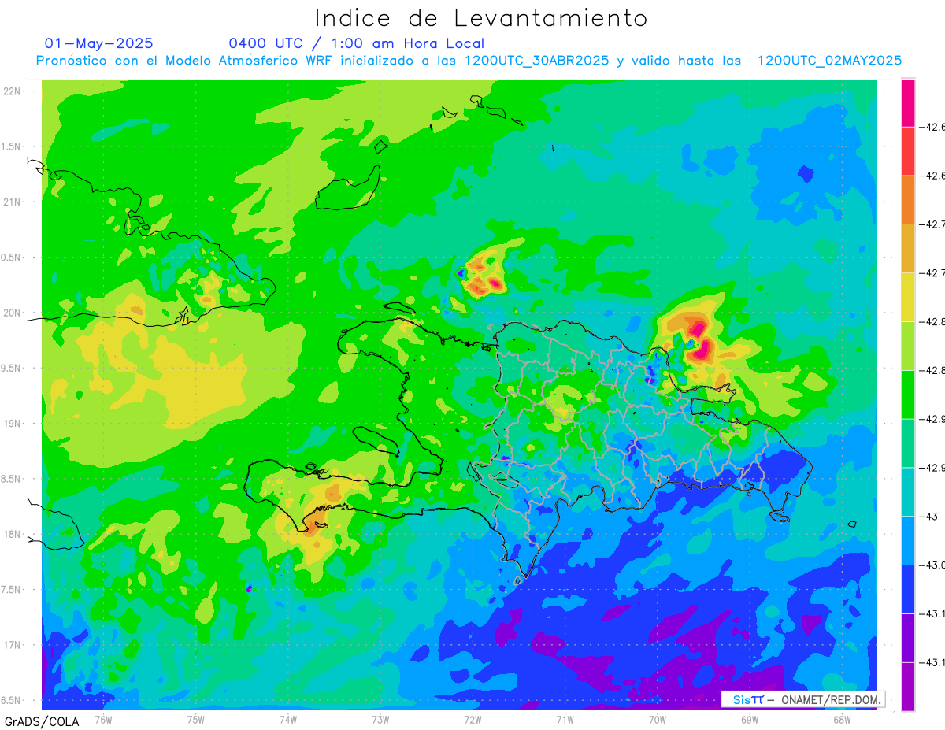Click the bottom purple segment of the color scale
The height and width of the screenshot is (730, 945).
pos(908,687)
